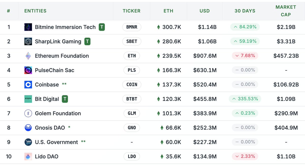
Task: Open the Golem Foundation entity link
Action: pos(58,113)
